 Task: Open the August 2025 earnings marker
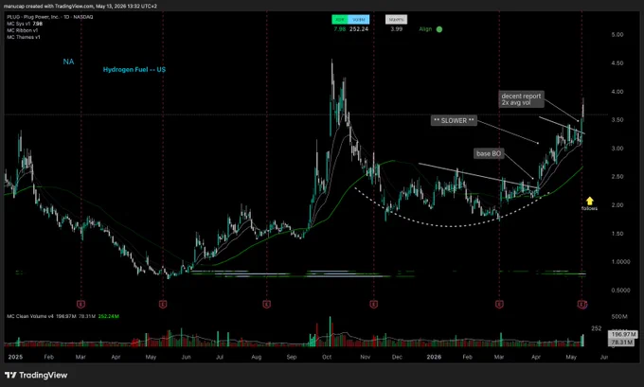click(x=266, y=304)
